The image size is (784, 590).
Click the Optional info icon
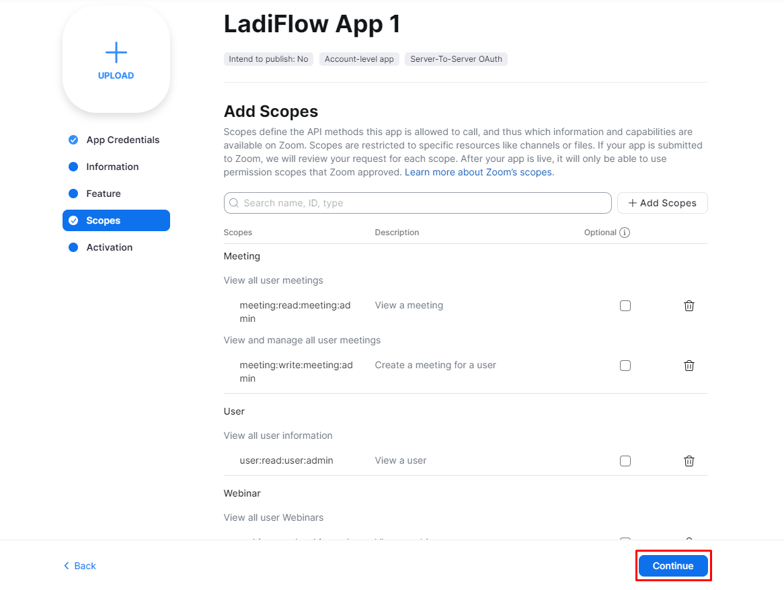[x=625, y=233]
